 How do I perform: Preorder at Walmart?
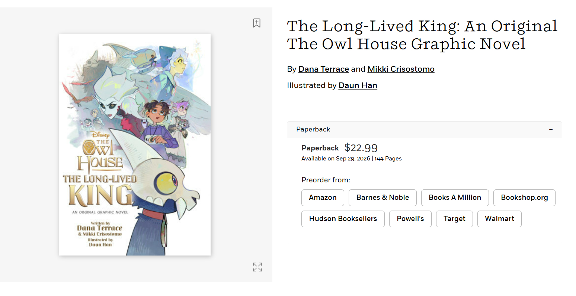click(499, 219)
